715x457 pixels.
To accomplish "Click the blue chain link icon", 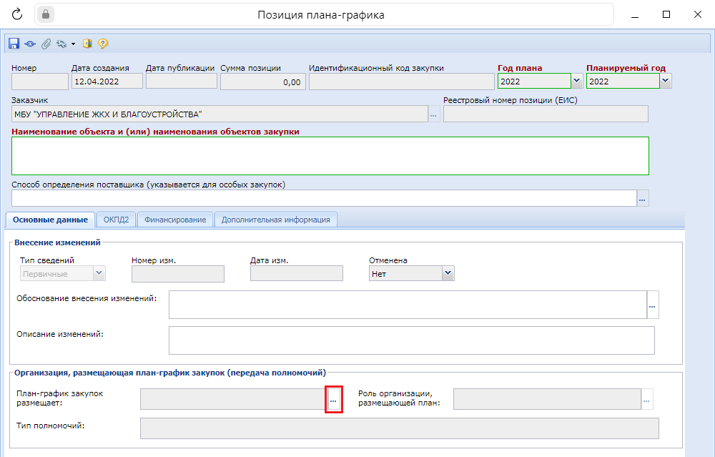I will point(29,44).
